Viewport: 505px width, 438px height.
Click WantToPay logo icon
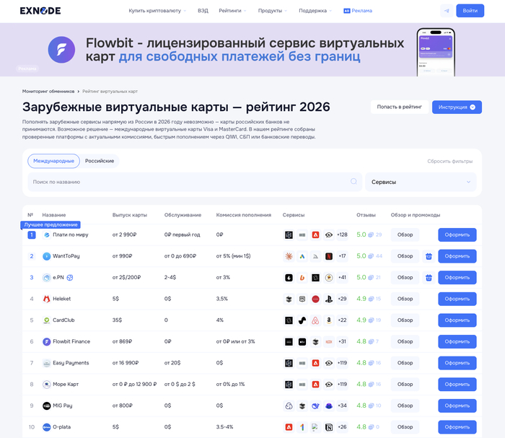[47, 256]
